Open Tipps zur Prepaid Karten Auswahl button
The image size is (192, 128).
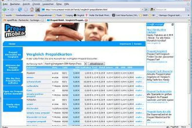13,92
